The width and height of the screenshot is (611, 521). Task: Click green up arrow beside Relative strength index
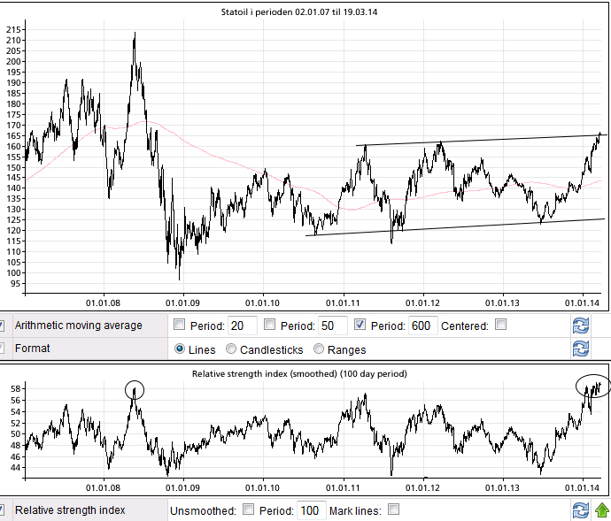[x=601, y=510]
